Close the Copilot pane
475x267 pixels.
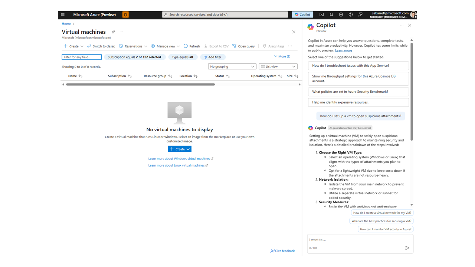[410, 25]
